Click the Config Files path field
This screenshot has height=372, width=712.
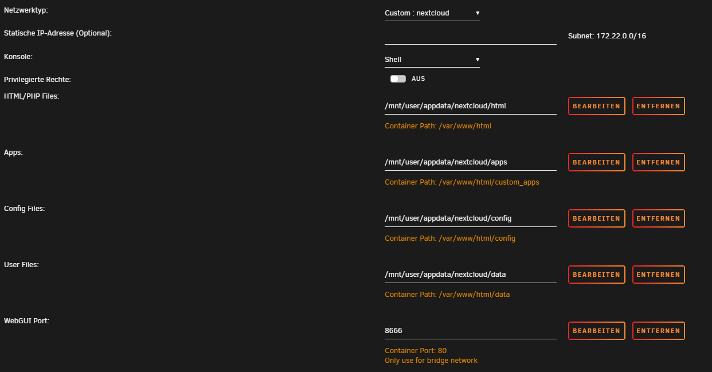471,218
